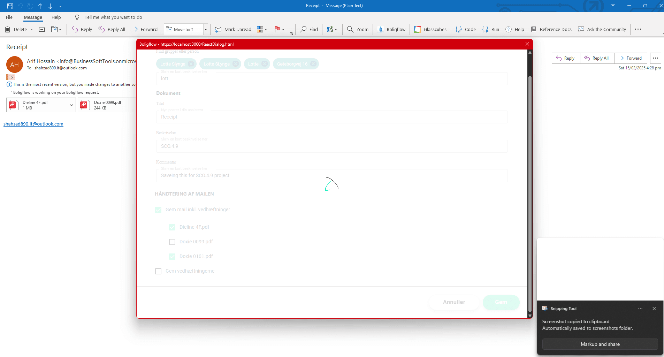Click Forward button in reading pane

pos(631,58)
